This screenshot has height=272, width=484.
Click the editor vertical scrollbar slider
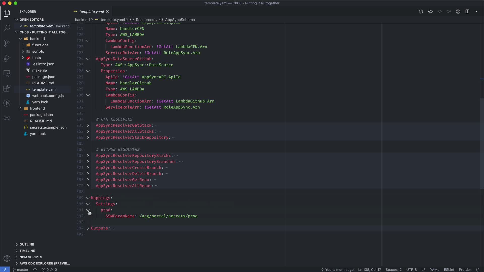pos(482,144)
